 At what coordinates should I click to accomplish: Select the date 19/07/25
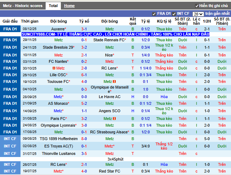pyautogui.click(x=30, y=171)
